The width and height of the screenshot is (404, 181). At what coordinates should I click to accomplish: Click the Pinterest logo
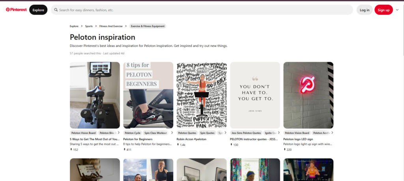pos(16,9)
